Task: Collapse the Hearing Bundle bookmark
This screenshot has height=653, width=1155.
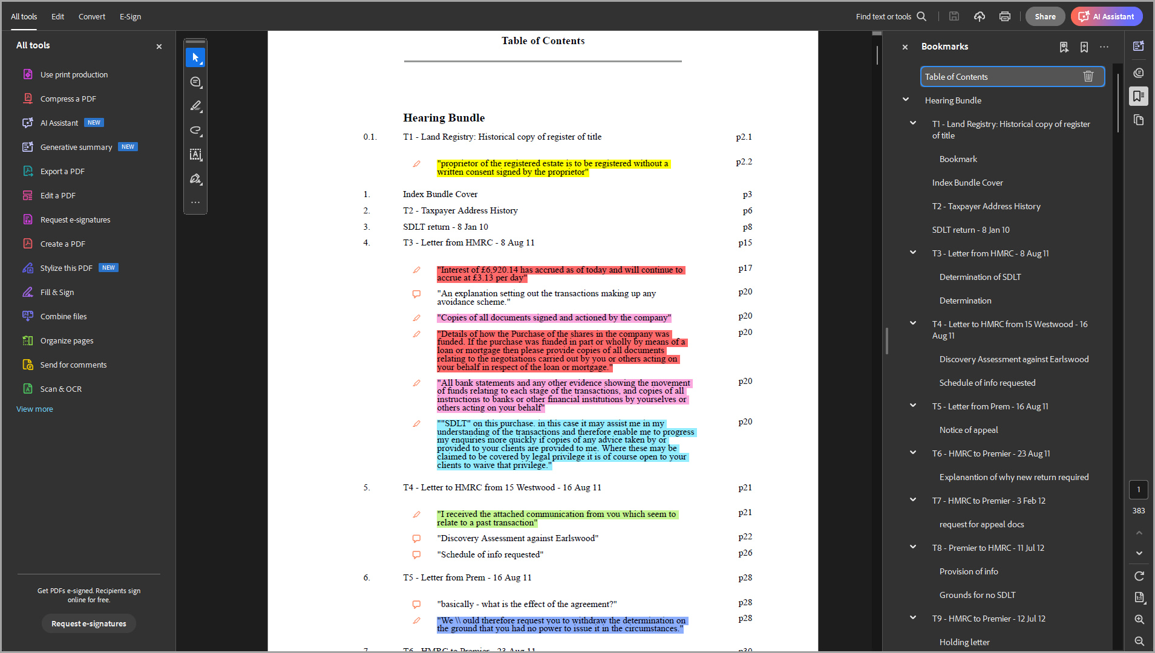Action: coord(906,100)
